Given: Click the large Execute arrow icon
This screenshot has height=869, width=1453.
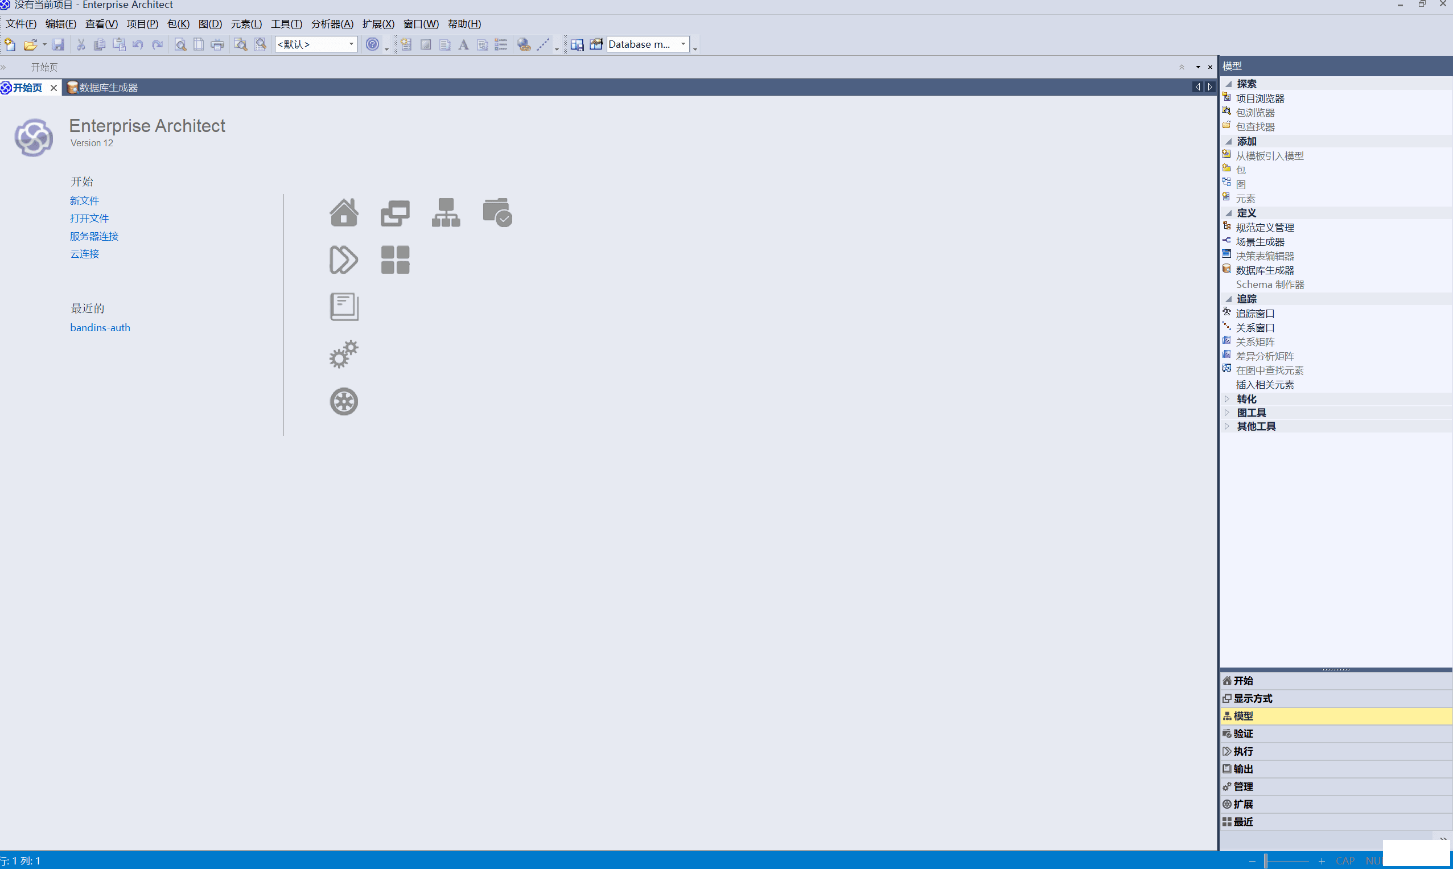Looking at the screenshot, I should coord(344,260).
